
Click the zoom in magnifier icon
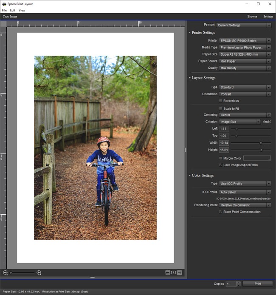tap(39, 272)
